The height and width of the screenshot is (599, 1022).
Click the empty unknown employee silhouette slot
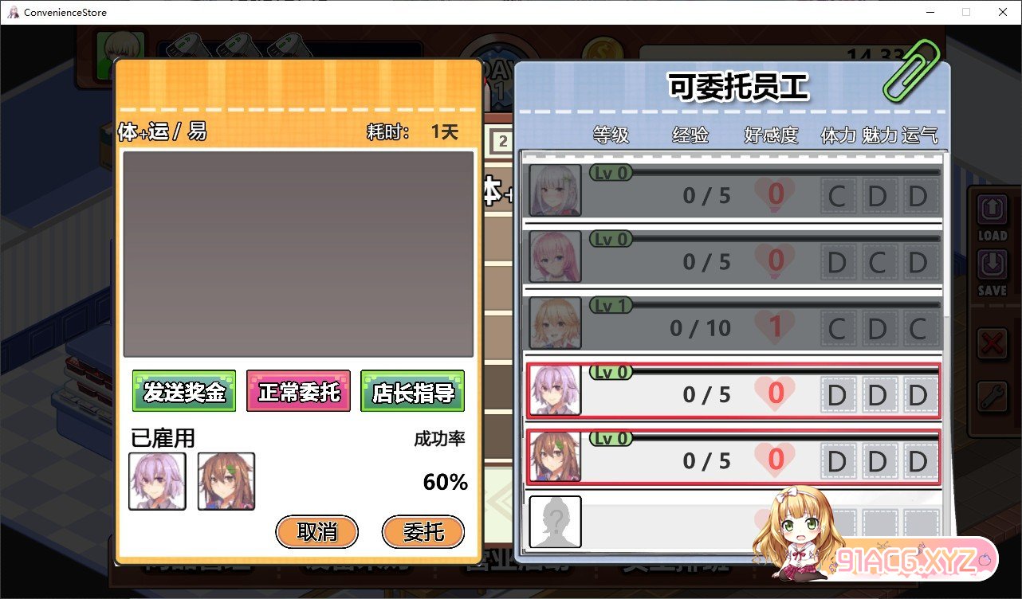pyautogui.click(x=556, y=522)
